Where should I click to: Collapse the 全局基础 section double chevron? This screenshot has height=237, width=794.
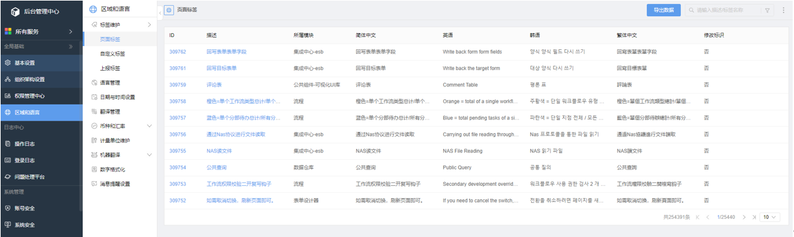[71, 47]
